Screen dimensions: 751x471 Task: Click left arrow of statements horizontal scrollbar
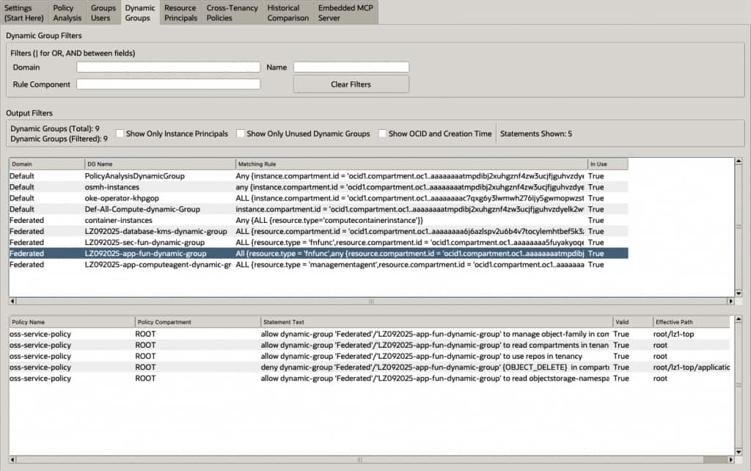click(x=12, y=459)
